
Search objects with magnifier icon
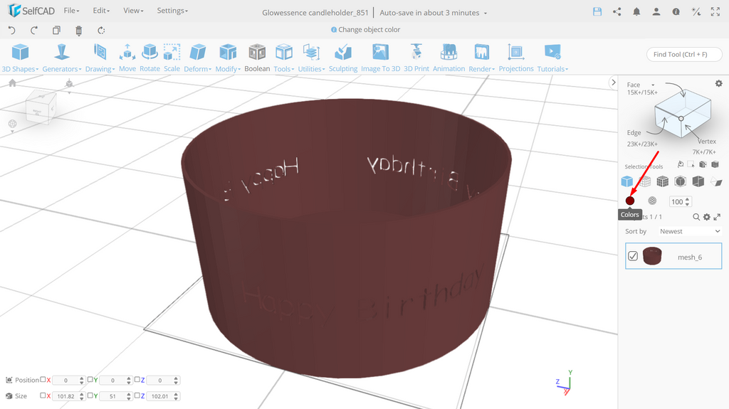click(x=696, y=217)
